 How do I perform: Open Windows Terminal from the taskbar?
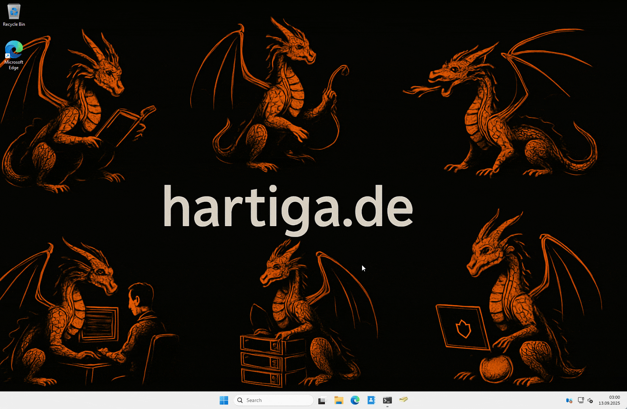pyautogui.click(x=387, y=400)
